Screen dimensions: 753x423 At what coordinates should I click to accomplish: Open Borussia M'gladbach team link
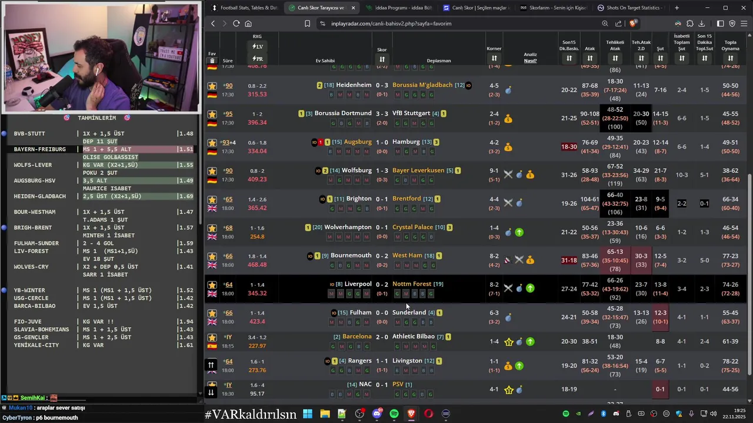422,85
